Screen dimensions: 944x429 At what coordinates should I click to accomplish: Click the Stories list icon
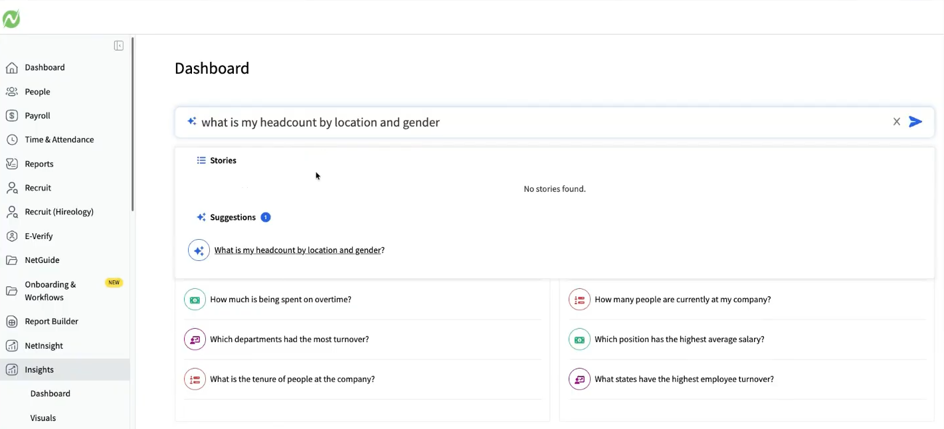click(201, 160)
